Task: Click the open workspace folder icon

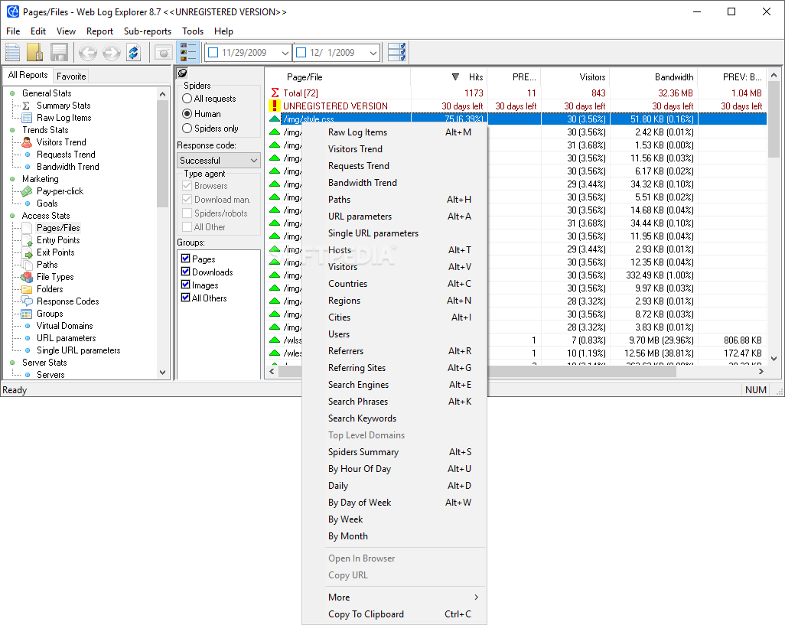Action: pyautogui.click(x=35, y=52)
